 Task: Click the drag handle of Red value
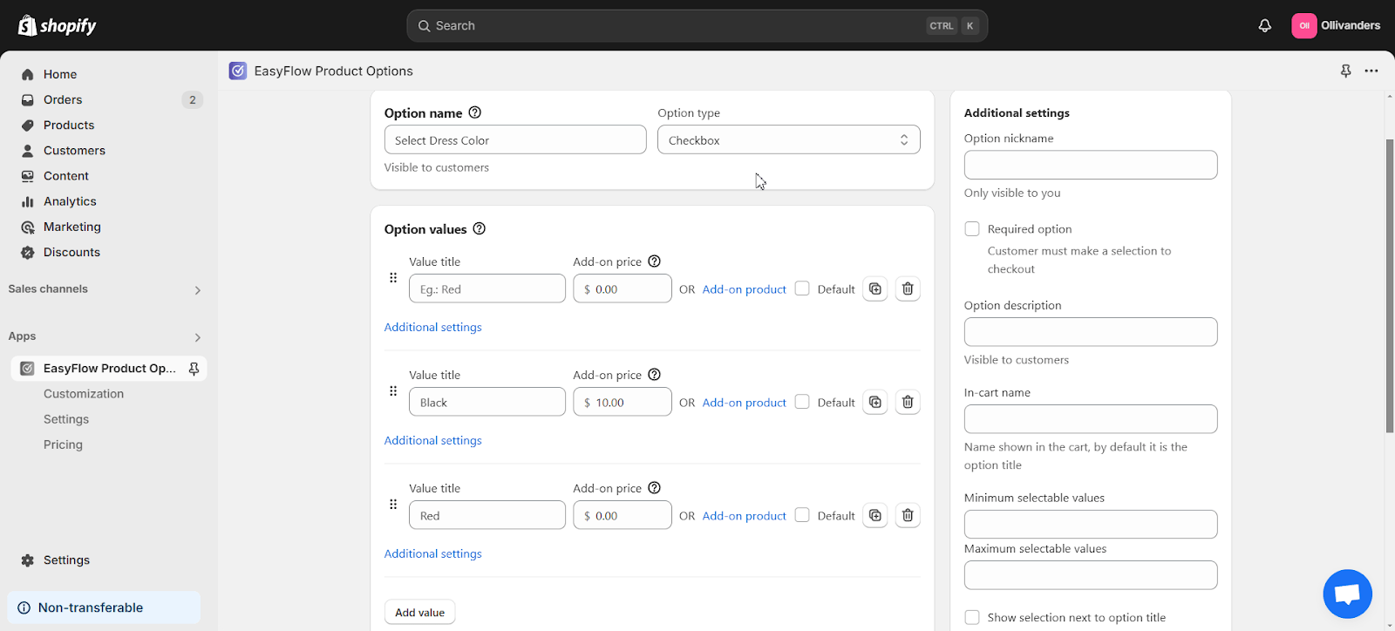[x=393, y=504]
